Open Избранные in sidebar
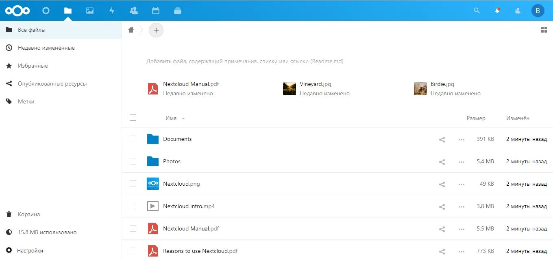This screenshot has width=553, height=259. 61,66
